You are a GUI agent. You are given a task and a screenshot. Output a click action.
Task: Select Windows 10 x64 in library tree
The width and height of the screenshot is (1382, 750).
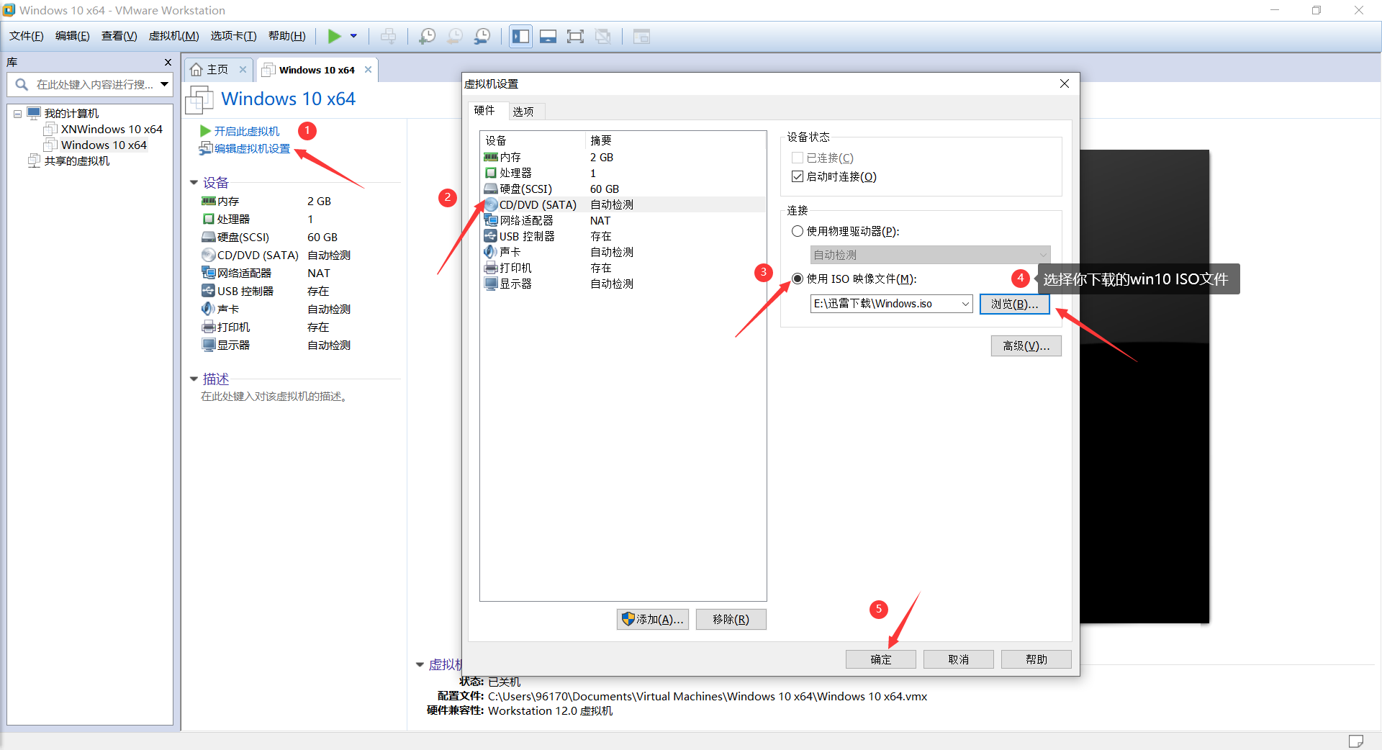pyautogui.click(x=104, y=145)
